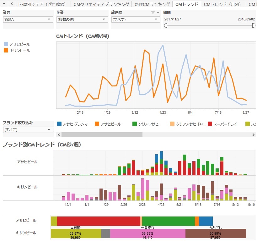This screenshot has height=241, width=257.
Task: Switch to 新作CMランキング tab
Action: click(x=152, y=4)
